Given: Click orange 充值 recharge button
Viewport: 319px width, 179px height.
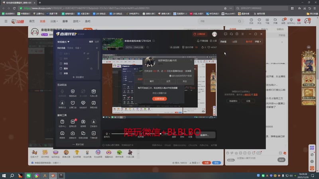Looking at the screenshot, I should point(206,163).
